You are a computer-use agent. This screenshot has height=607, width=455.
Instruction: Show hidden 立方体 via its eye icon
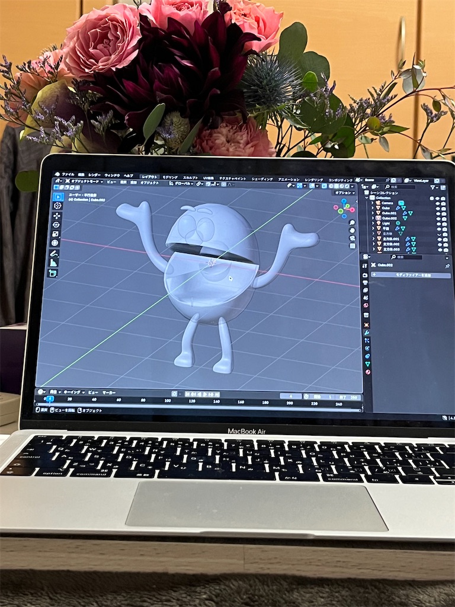tap(439, 235)
